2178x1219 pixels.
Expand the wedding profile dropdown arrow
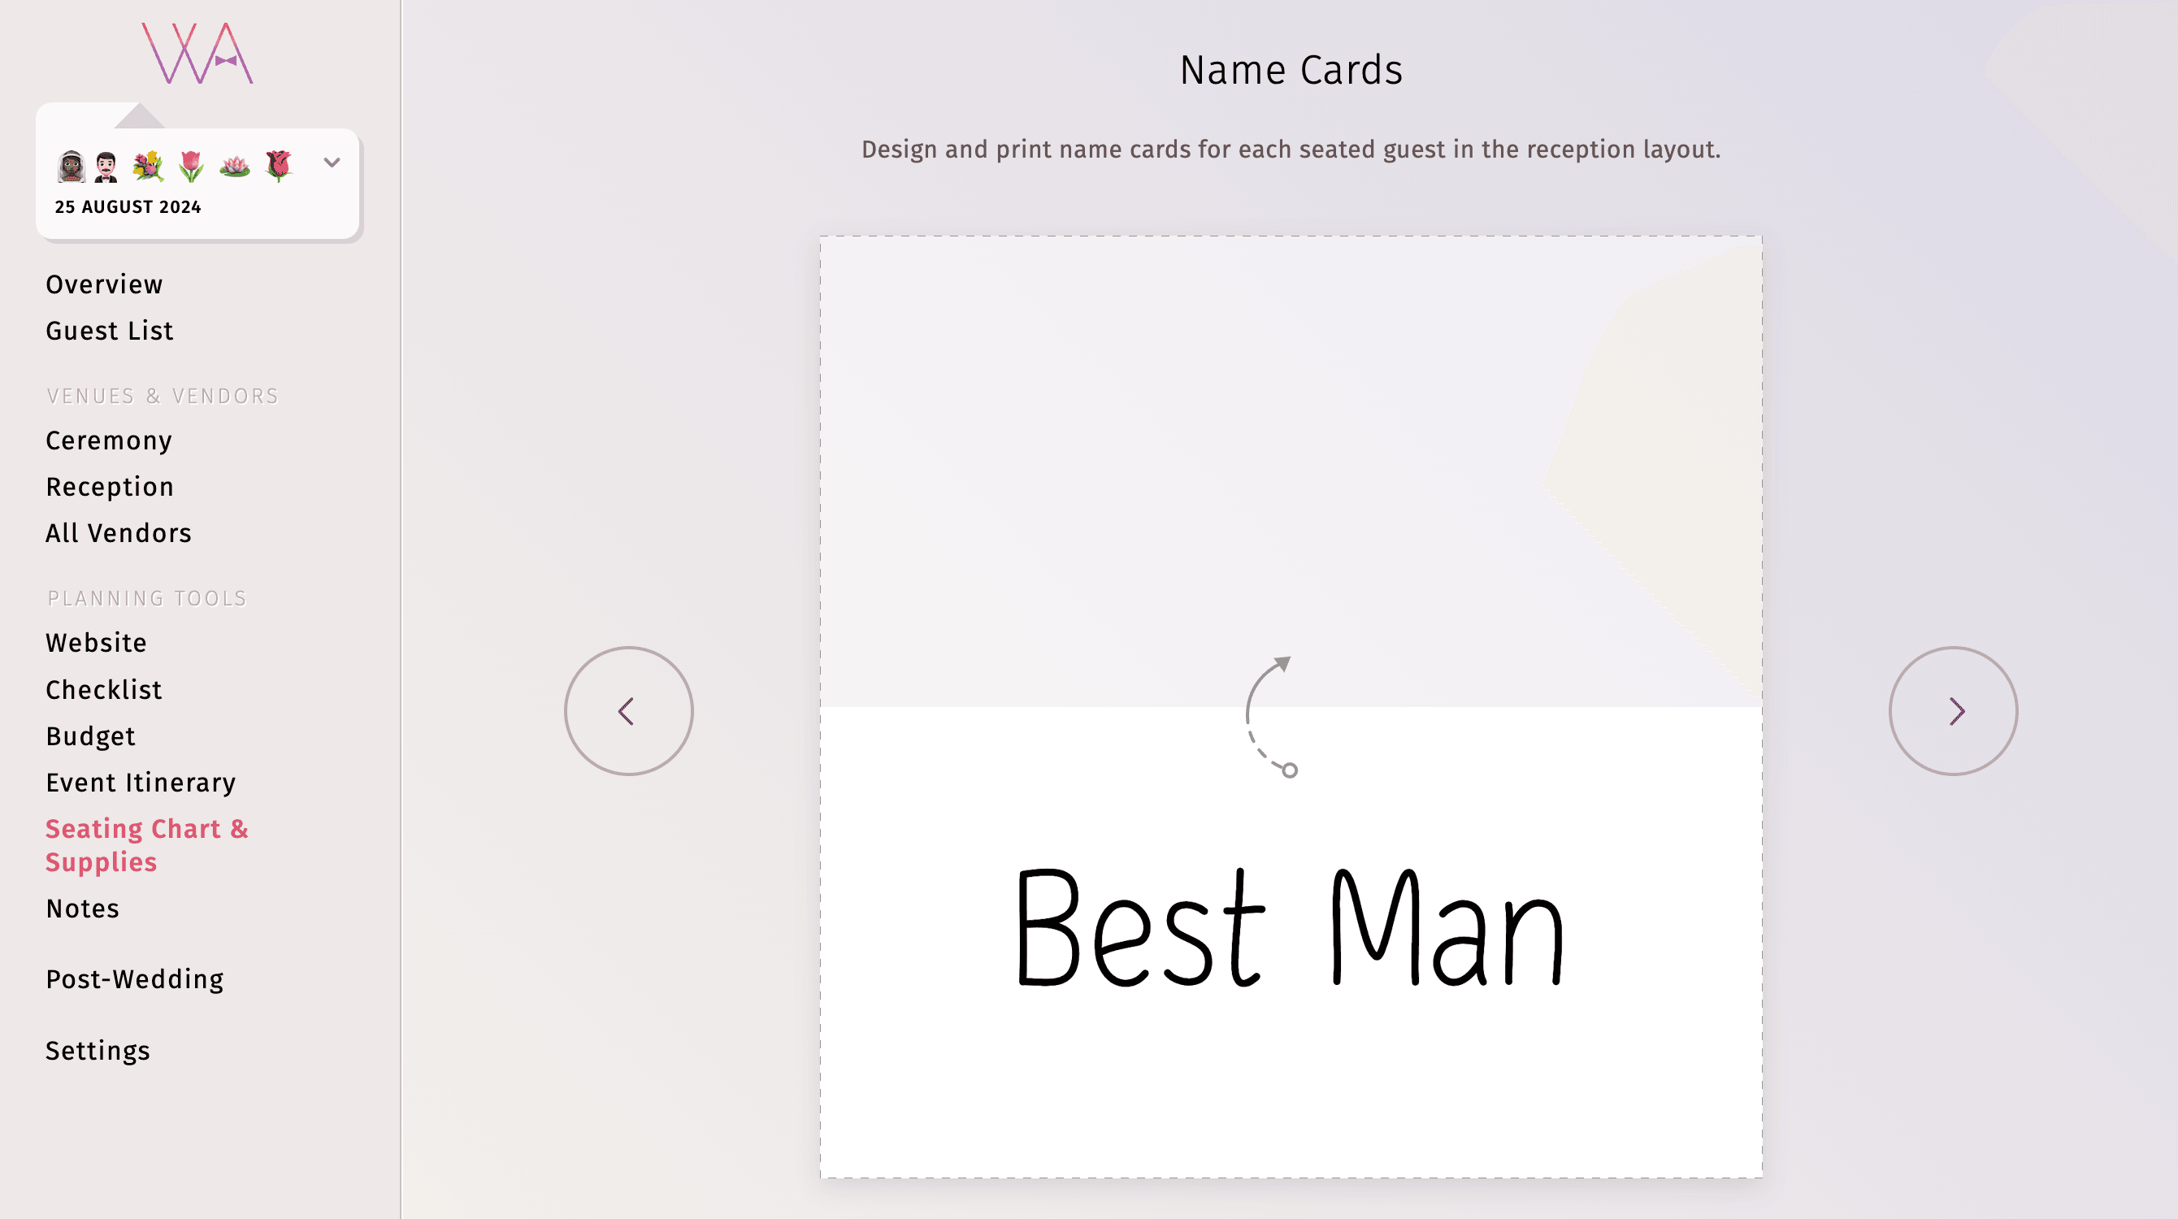point(331,163)
